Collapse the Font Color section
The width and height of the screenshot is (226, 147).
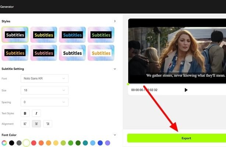coord(115,135)
